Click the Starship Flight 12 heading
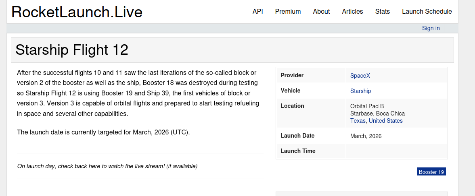This screenshot has height=196, width=475. [72, 50]
